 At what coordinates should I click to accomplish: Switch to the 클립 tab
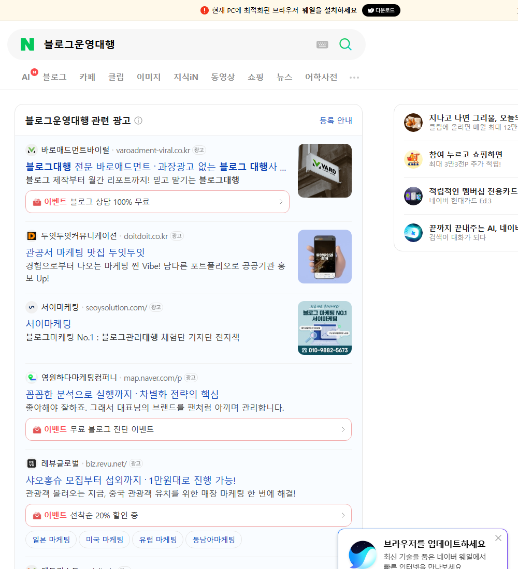tap(116, 77)
